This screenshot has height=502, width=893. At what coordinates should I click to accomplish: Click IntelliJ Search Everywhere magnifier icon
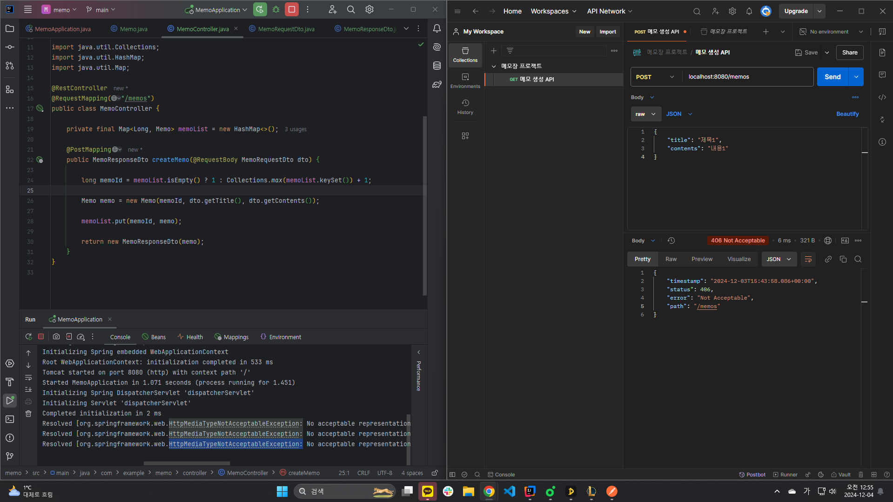pyautogui.click(x=351, y=9)
